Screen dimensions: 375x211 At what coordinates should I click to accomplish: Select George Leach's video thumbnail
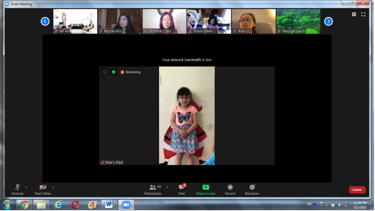(298, 21)
